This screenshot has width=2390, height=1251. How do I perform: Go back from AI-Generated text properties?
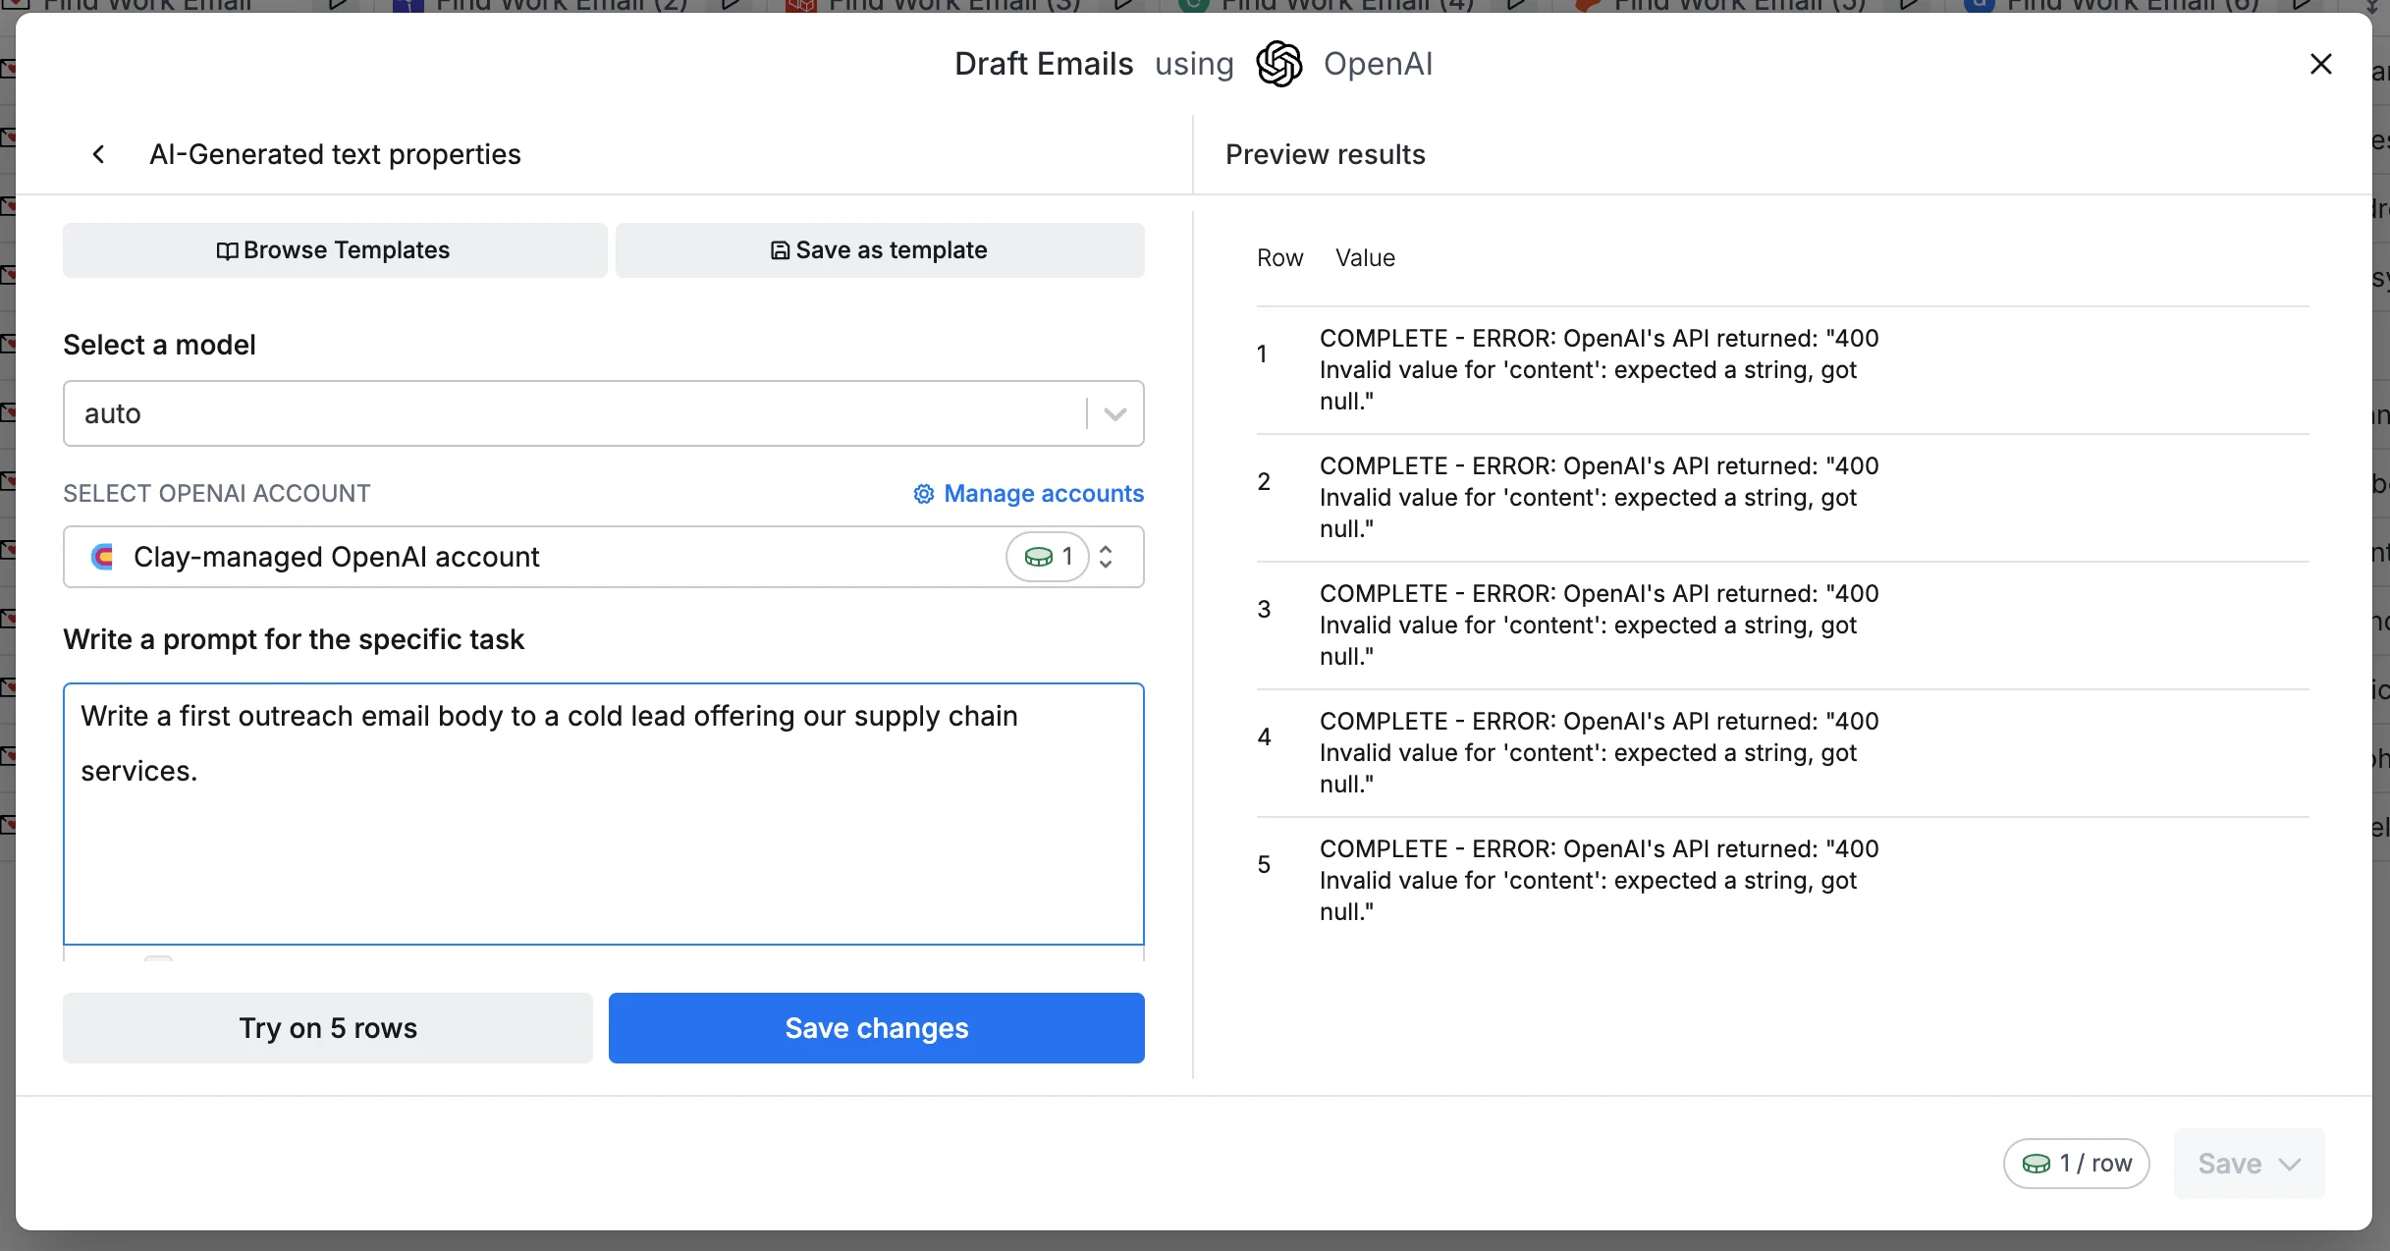pyautogui.click(x=98, y=154)
